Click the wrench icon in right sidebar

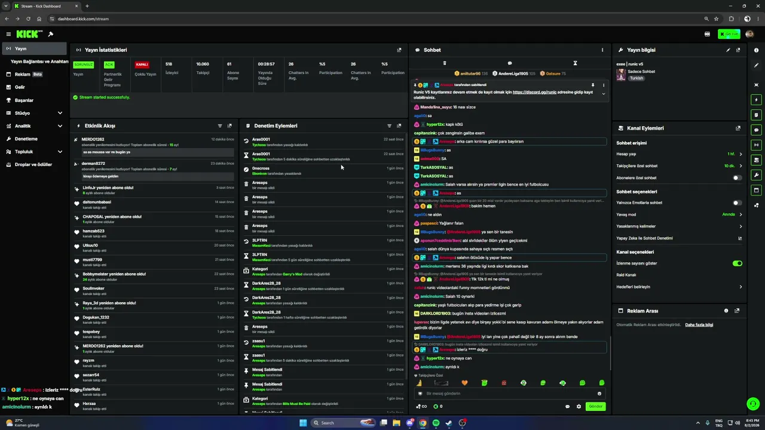[756, 175]
